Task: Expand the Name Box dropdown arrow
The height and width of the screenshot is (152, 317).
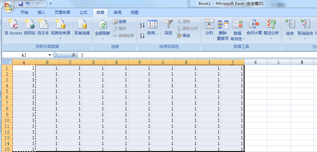Action: click(49, 55)
